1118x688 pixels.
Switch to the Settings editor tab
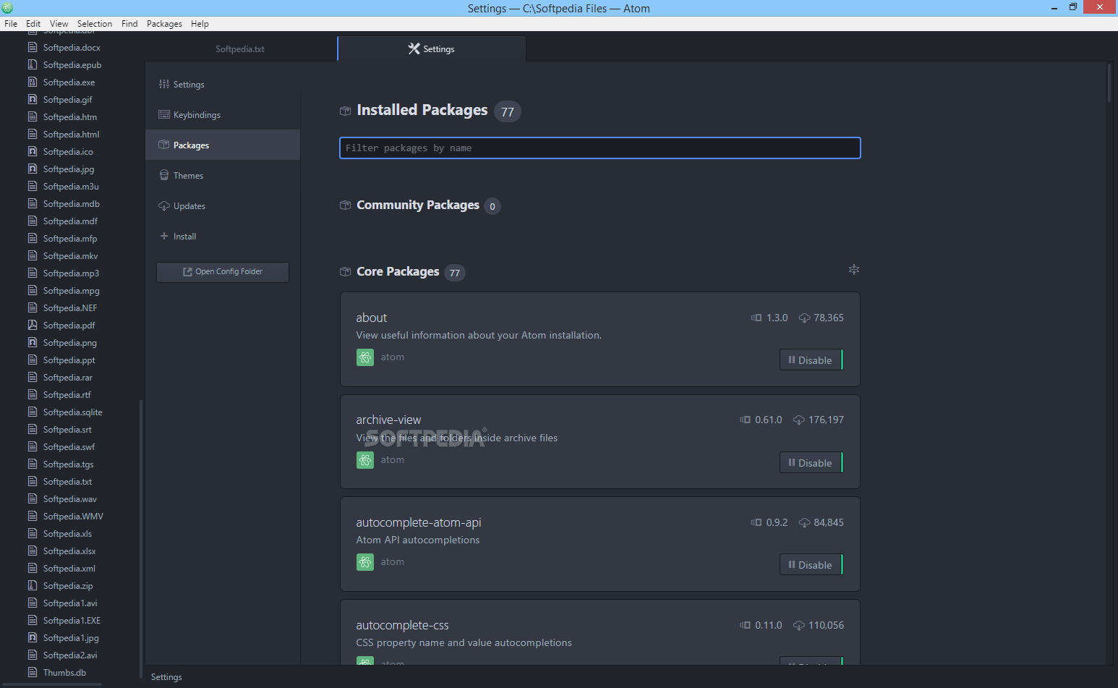point(432,49)
